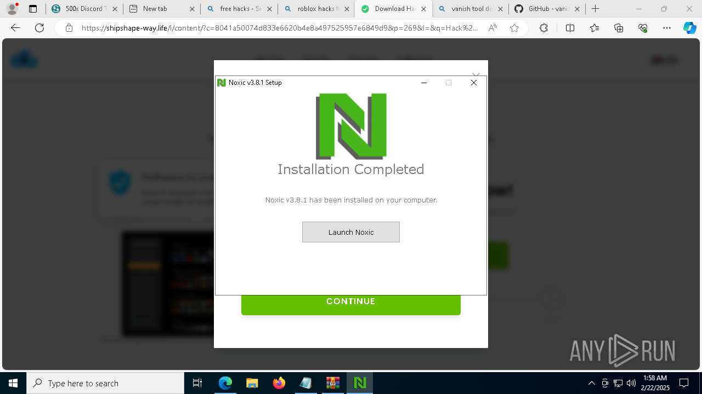Open File Explorer from the taskbar
The width and height of the screenshot is (702, 394).
pos(252,383)
